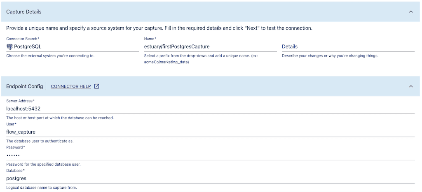Click 'Choose the external system you're connecting to.' text

(x=50, y=56)
